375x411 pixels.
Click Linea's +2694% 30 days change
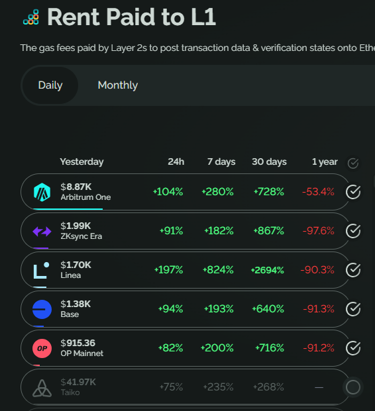(x=268, y=270)
